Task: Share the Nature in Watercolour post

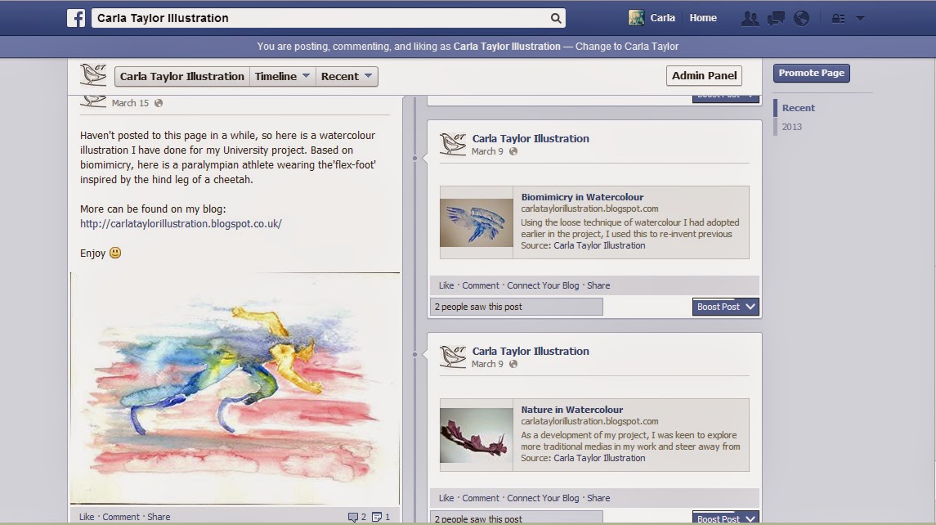Action: [598, 498]
